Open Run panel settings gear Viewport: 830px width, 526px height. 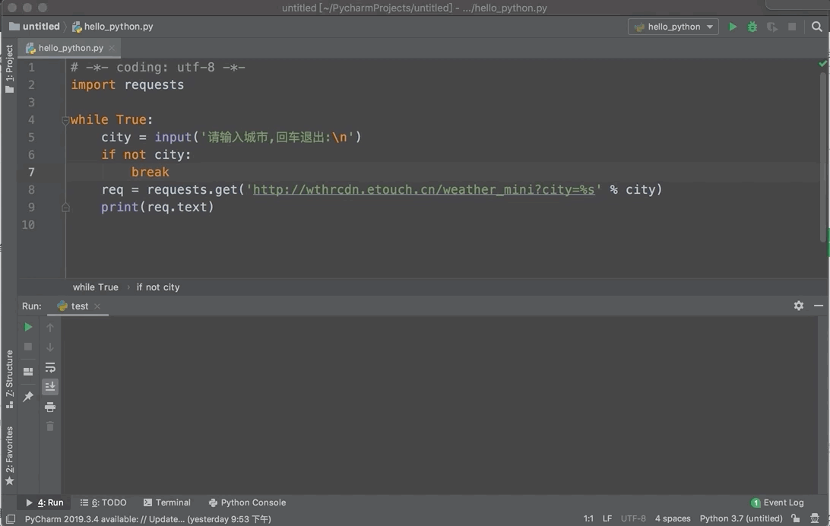click(x=799, y=306)
